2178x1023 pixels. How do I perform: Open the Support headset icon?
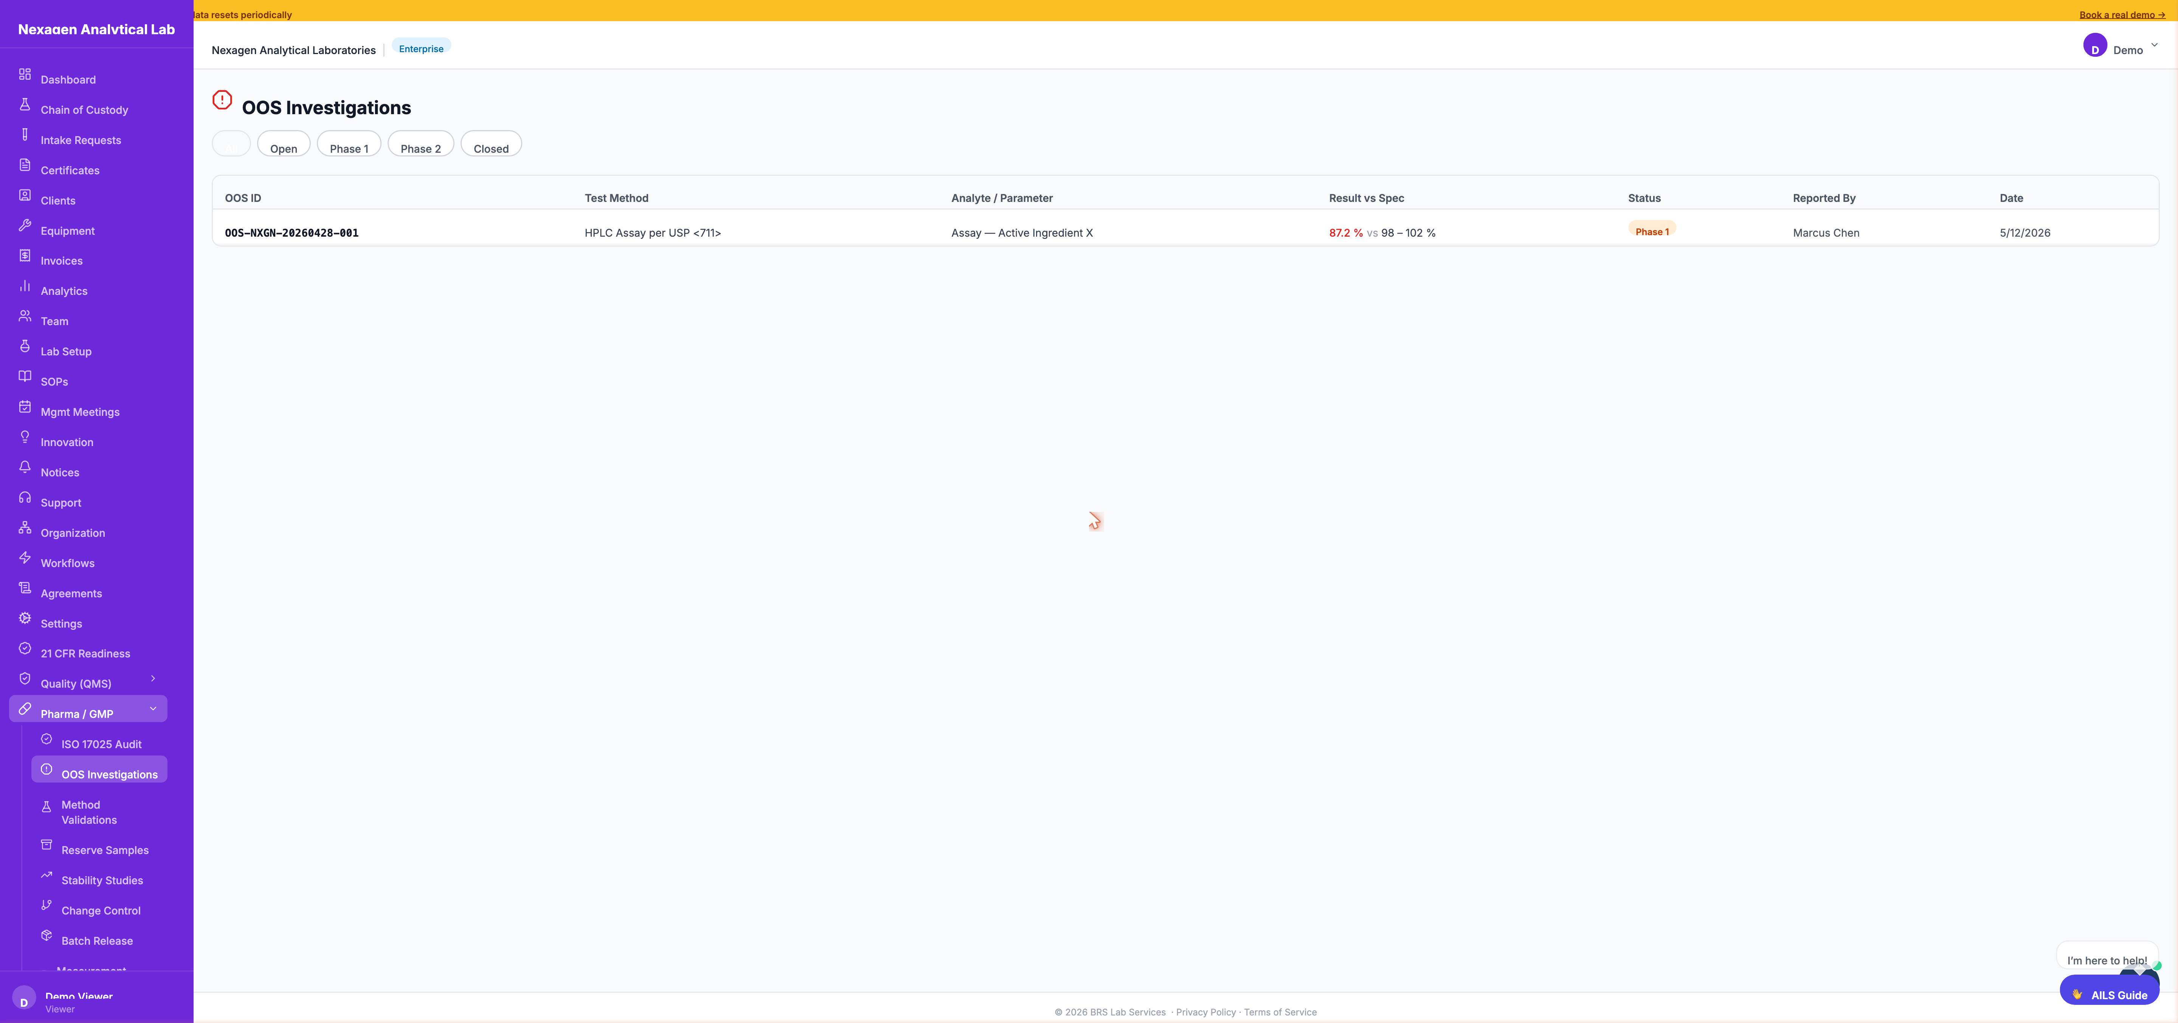click(25, 497)
